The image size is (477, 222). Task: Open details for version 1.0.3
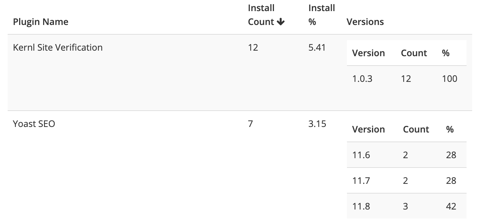coord(362,79)
